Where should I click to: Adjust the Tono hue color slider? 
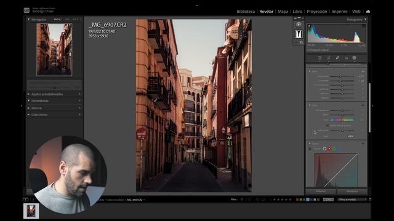(342, 120)
